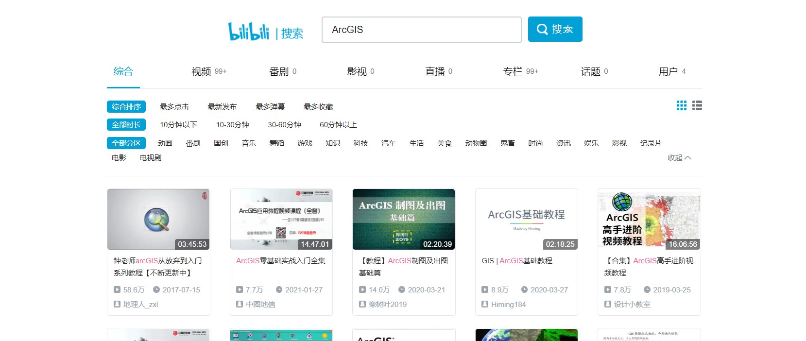Filter by 电视剧 category
The height and width of the screenshot is (341, 806).
pyautogui.click(x=151, y=157)
